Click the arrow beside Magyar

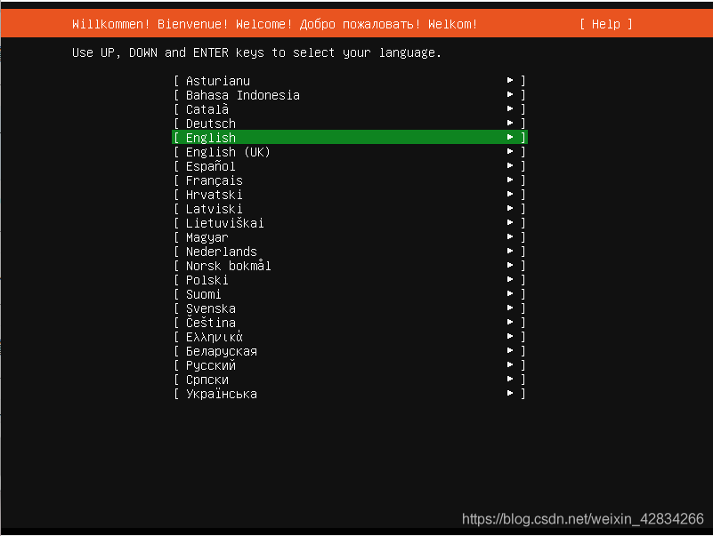(510, 236)
